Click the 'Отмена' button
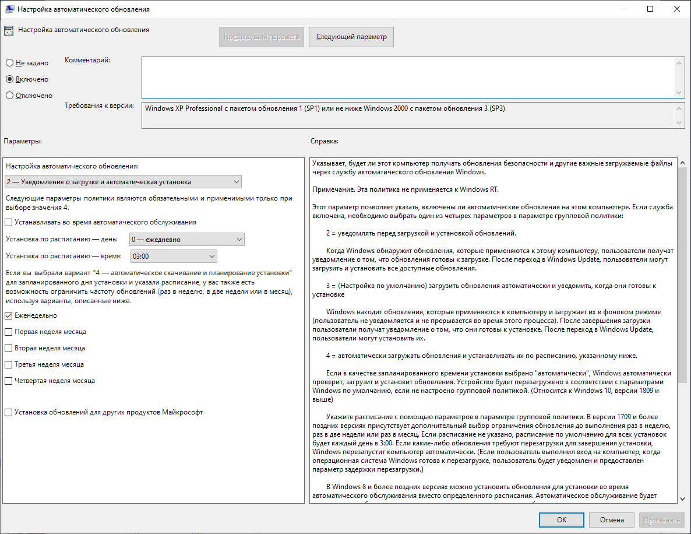Viewport: 691px width, 534px height. [612, 520]
